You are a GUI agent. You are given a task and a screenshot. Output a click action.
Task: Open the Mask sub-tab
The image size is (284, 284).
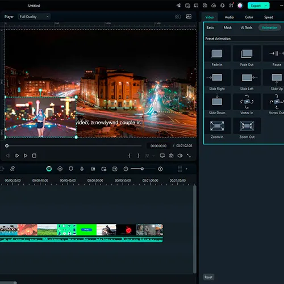click(227, 28)
